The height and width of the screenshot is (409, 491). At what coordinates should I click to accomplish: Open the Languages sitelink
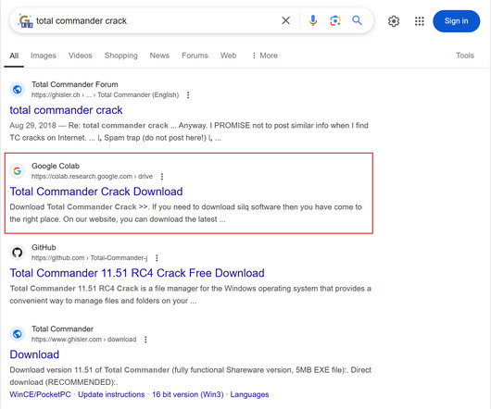coord(249,394)
